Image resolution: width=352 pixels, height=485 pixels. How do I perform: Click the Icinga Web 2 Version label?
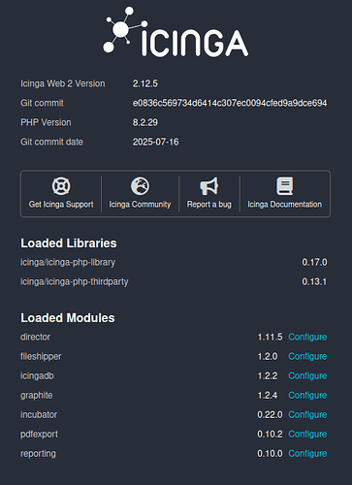63,83
